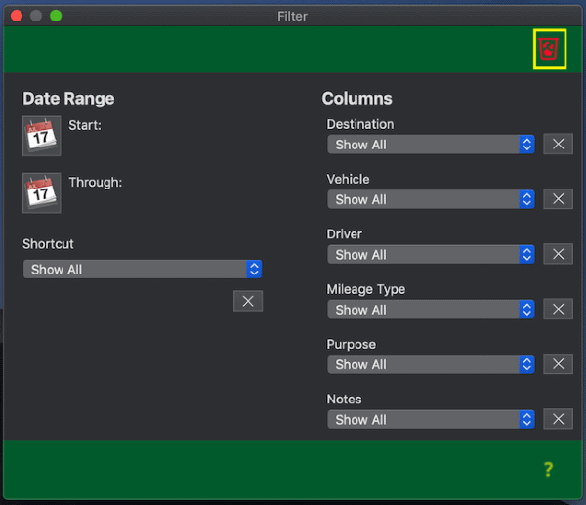Clear the Mileage Type filter with X
The height and width of the screenshot is (505, 586).
(x=558, y=310)
